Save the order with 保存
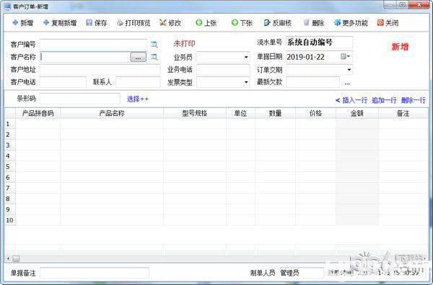 (97, 23)
